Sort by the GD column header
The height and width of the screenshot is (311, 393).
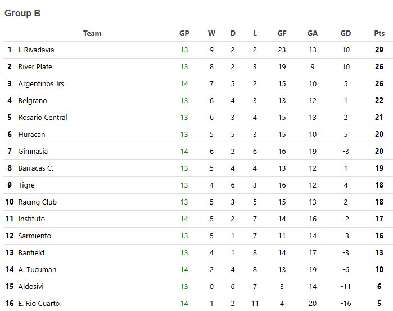(346, 33)
